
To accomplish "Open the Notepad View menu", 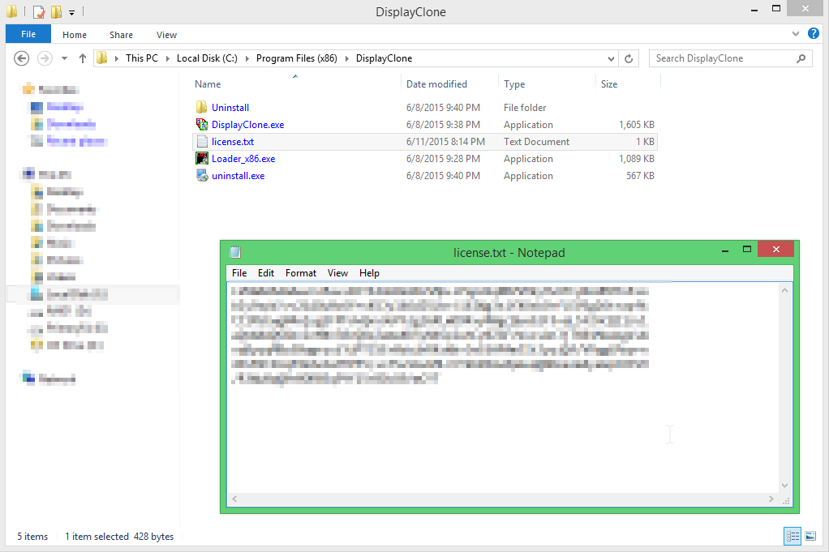I will point(337,273).
